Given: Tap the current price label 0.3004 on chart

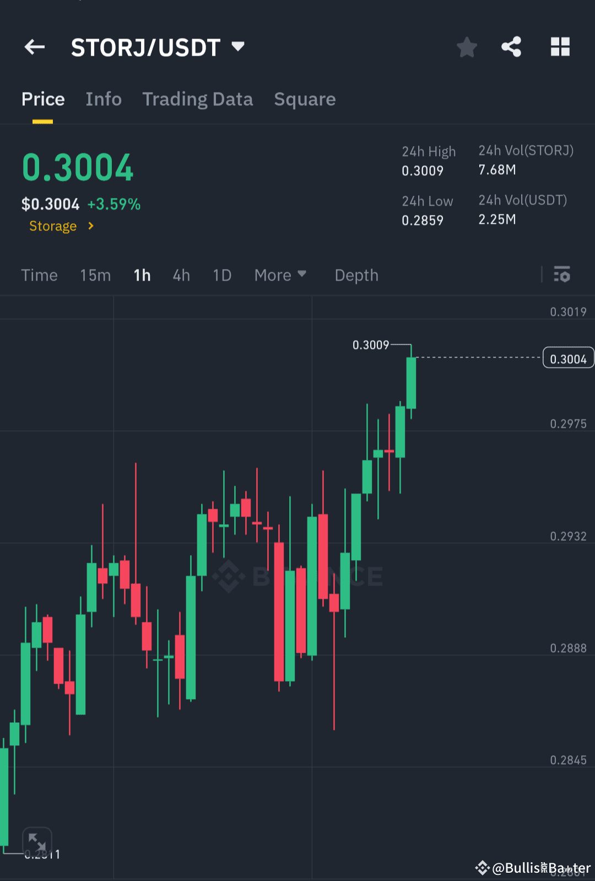Looking at the screenshot, I should (x=568, y=357).
